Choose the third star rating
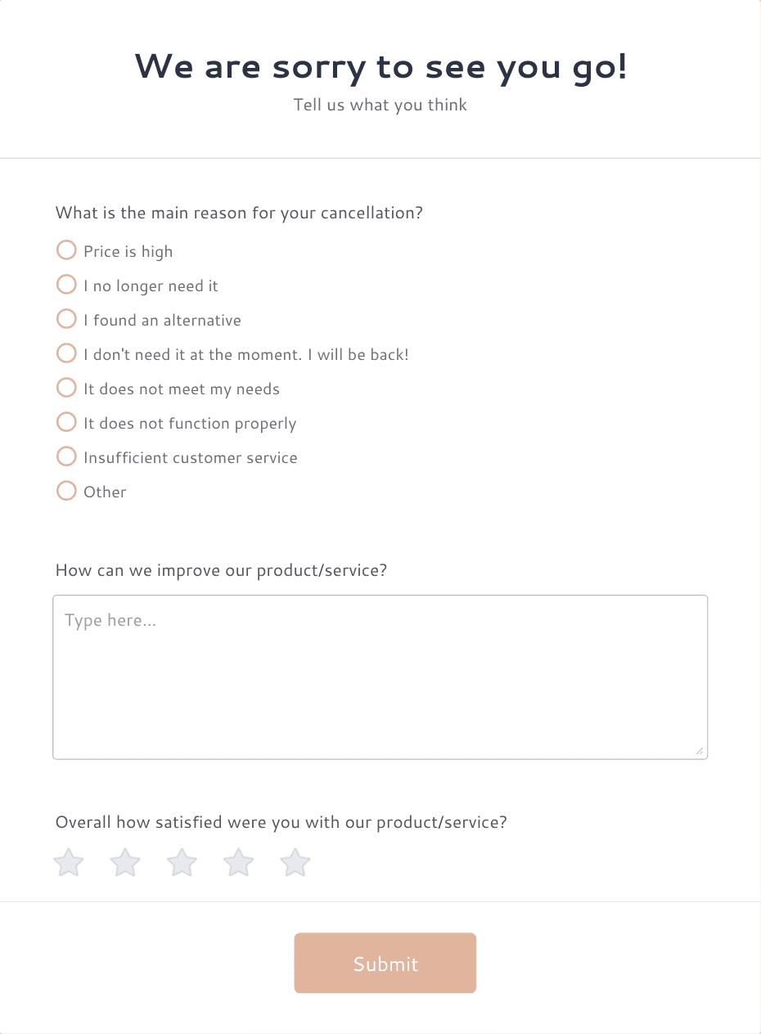This screenshot has height=1034, width=761. click(x=182, y=862)
